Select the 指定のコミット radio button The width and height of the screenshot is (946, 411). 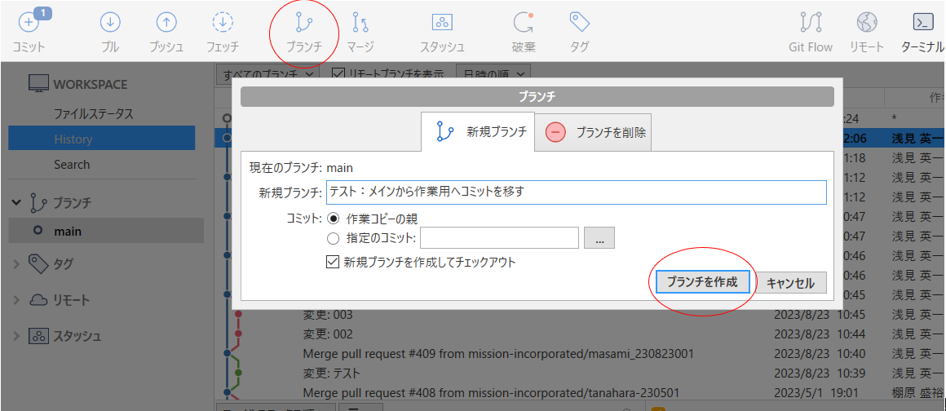pyautogui.click(x=333, y=238)
